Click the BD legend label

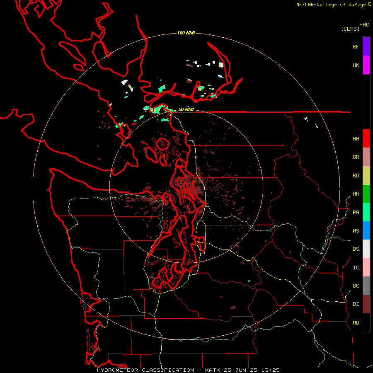pyautogui.click(x=356, y=176)
